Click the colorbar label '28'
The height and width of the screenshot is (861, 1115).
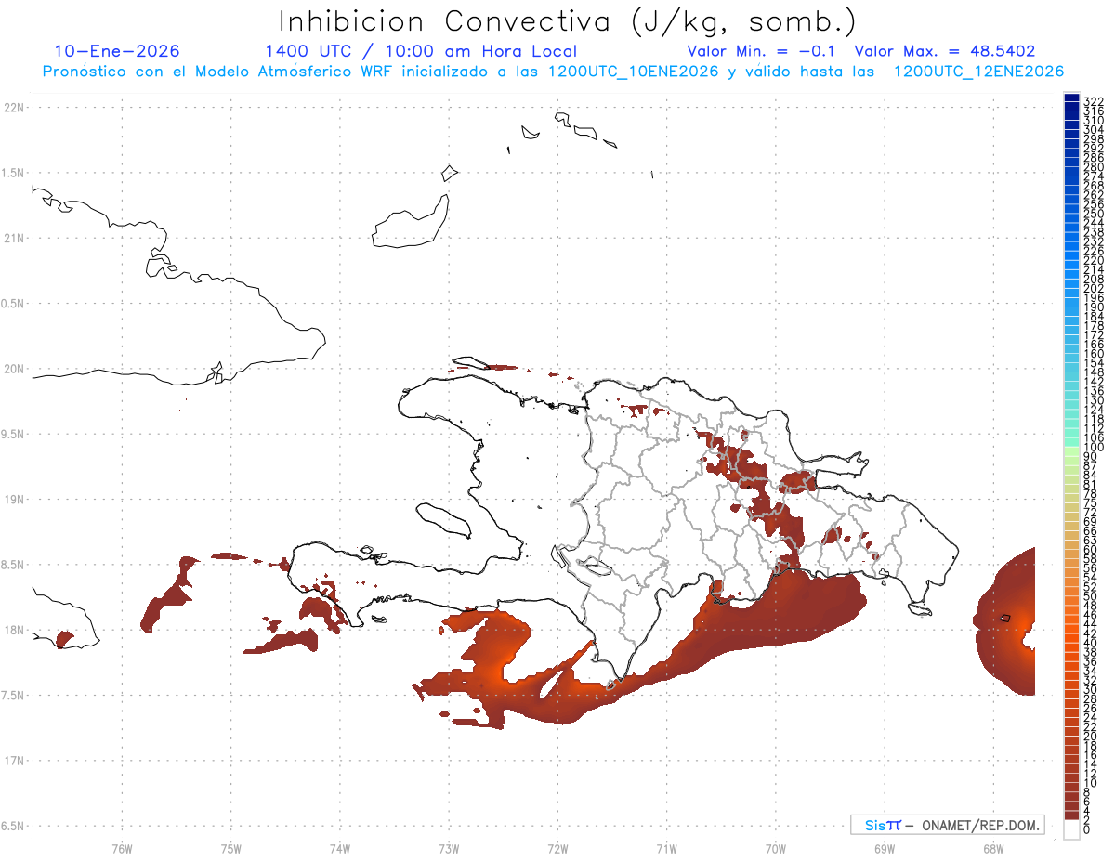click(1091, 698)
